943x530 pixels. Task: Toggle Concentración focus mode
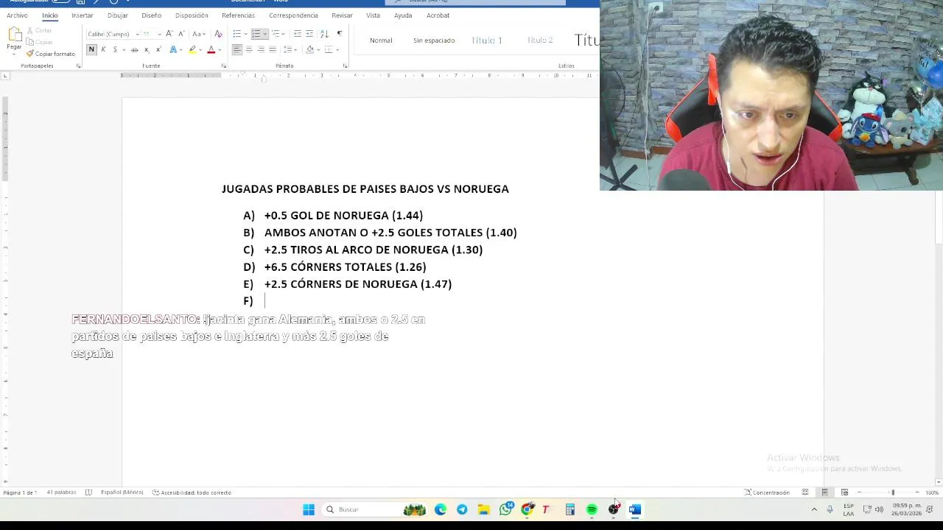pos(767,492)
